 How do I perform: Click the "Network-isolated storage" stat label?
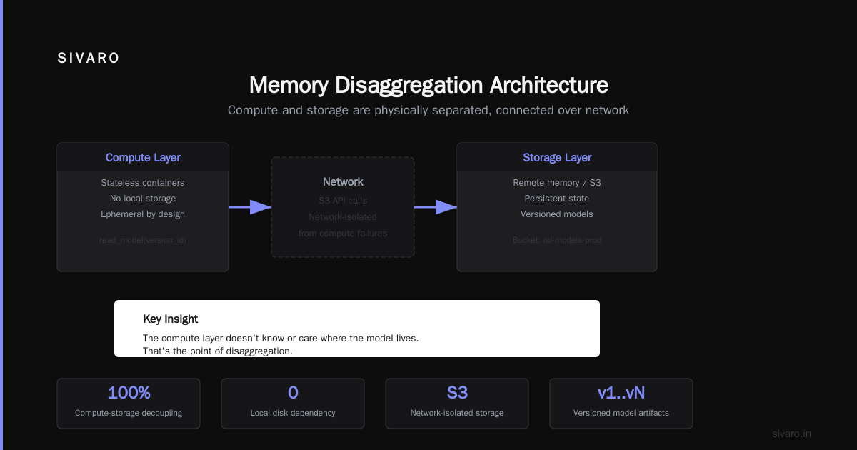(x=457, y=413)
